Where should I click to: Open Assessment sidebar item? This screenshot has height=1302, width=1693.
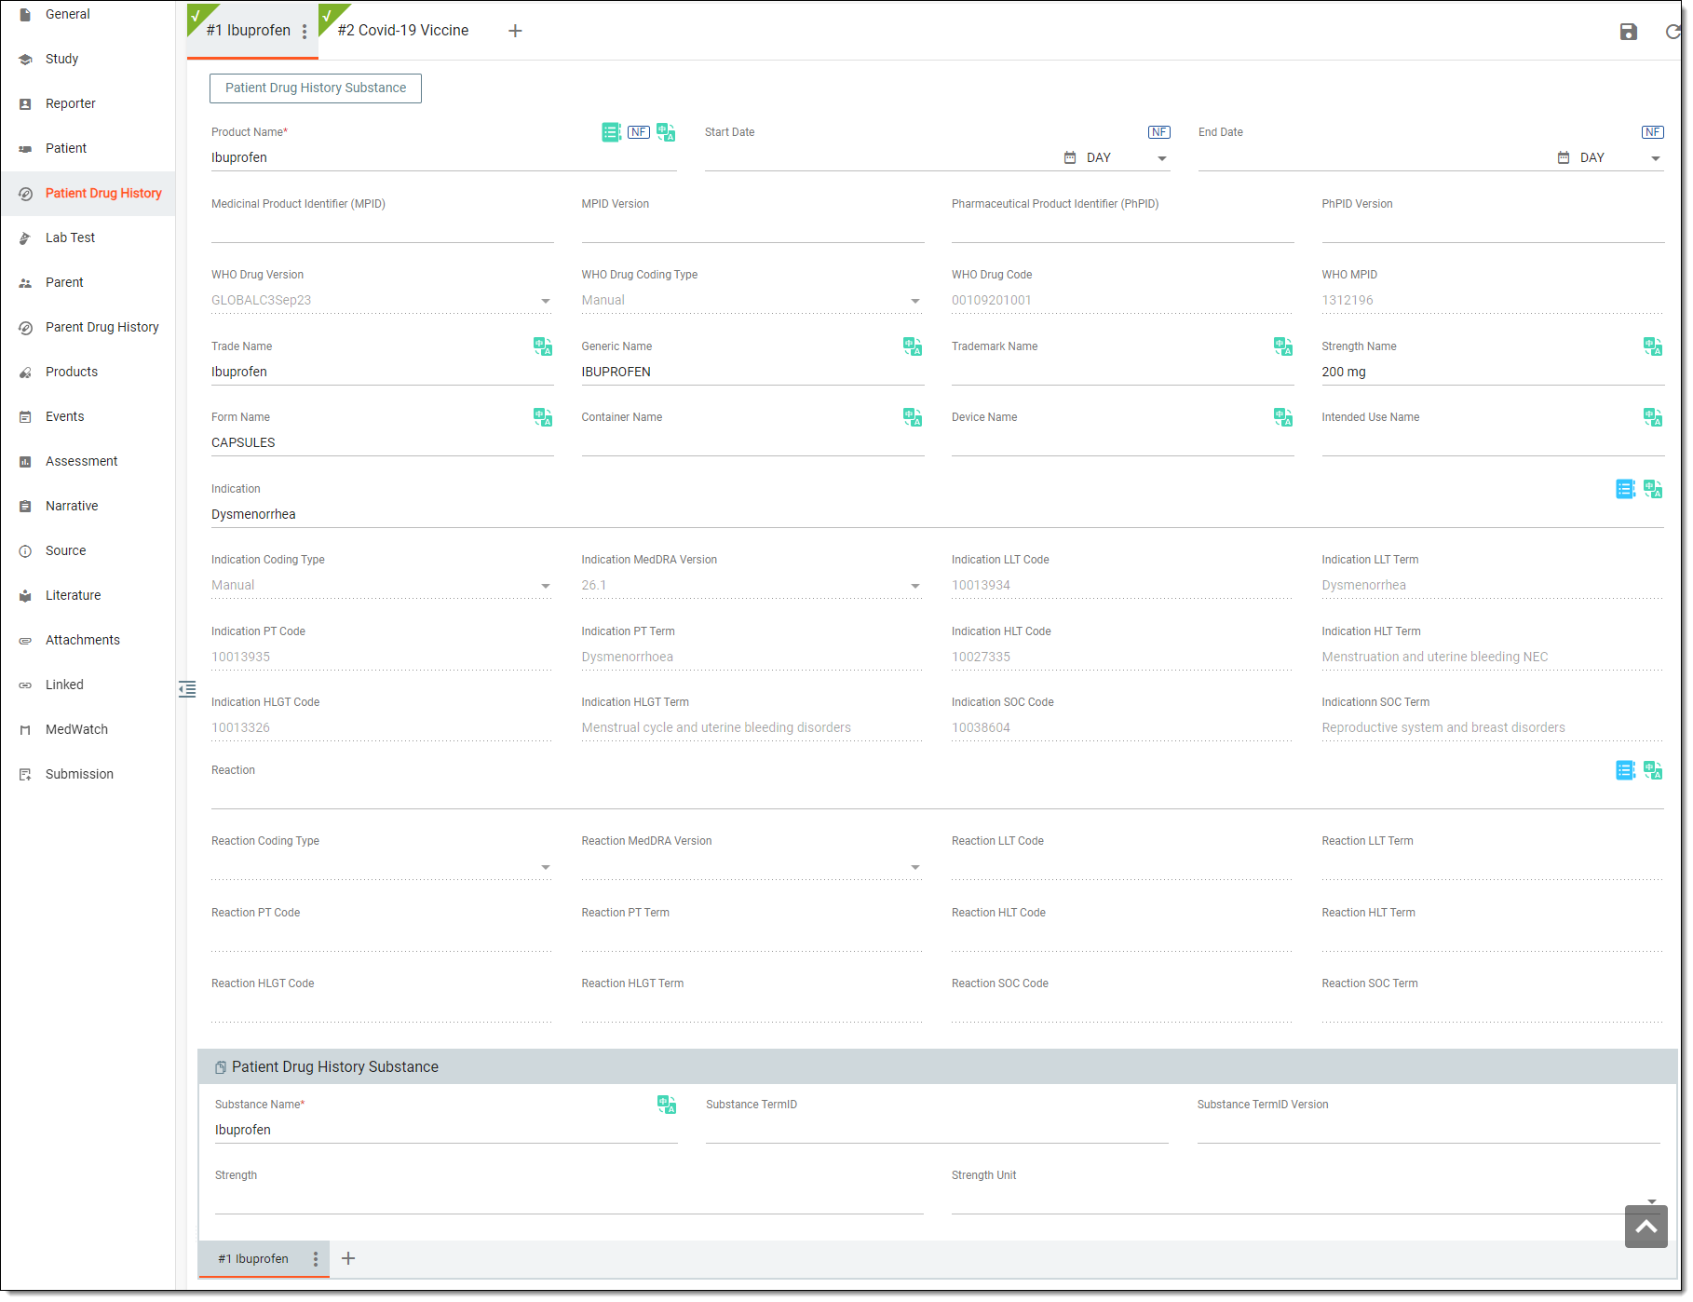(x=81, y=461)
